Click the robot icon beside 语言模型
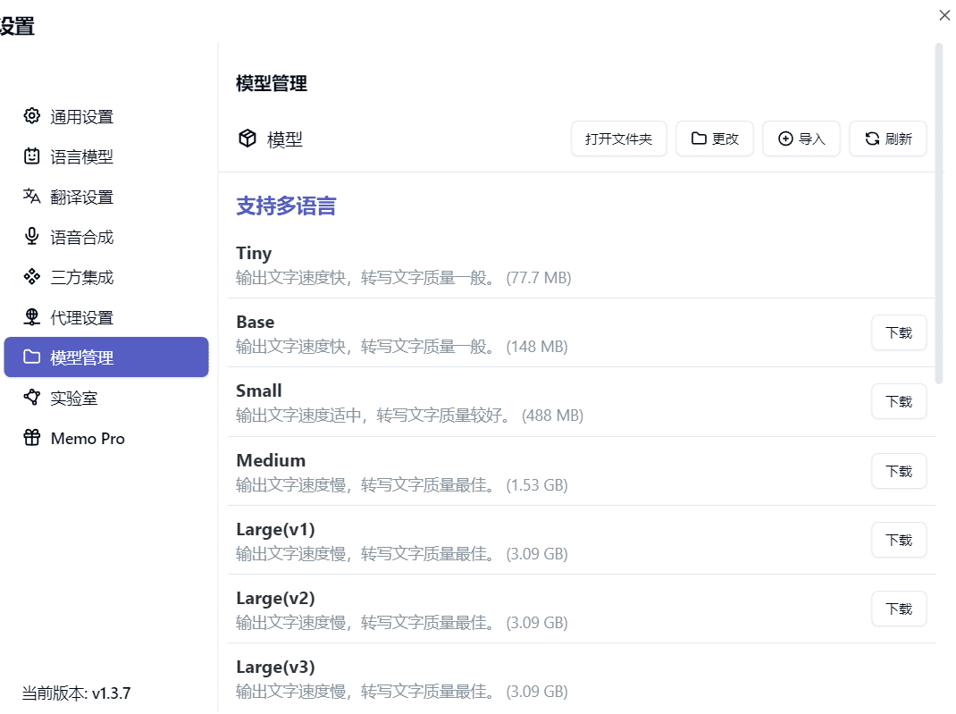 coord(31,156)
